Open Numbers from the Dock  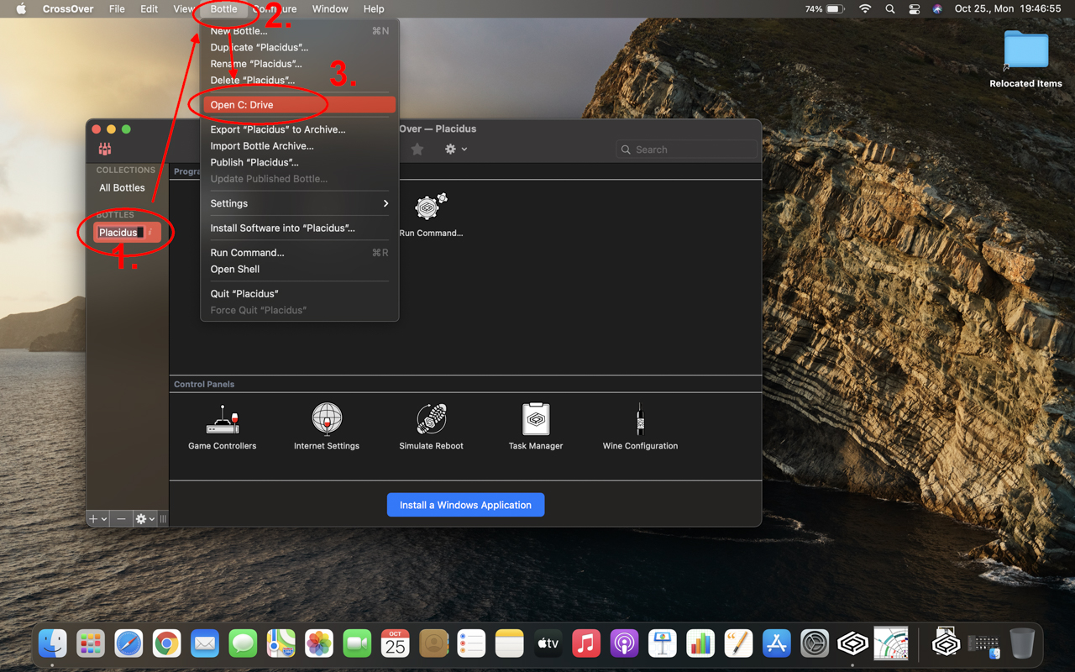point(700,644)
